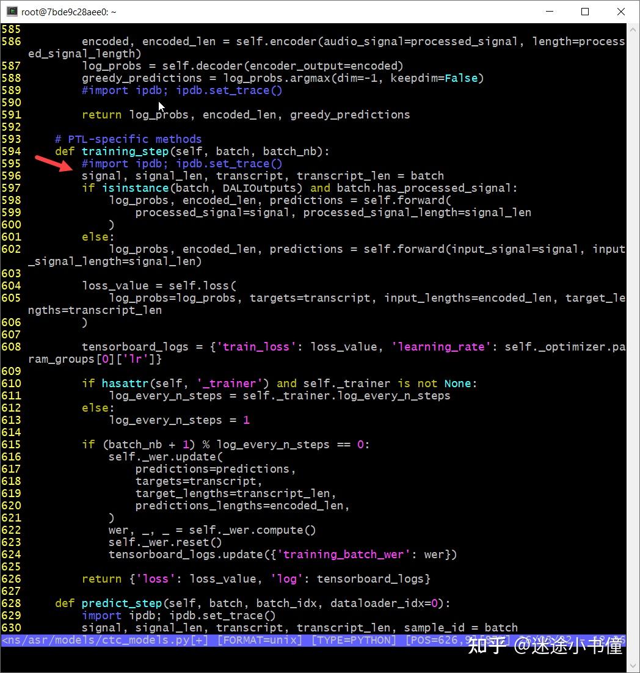Maximize the terminal window
The width and height of the screenshot is (640, 673).
pos(584,12)
